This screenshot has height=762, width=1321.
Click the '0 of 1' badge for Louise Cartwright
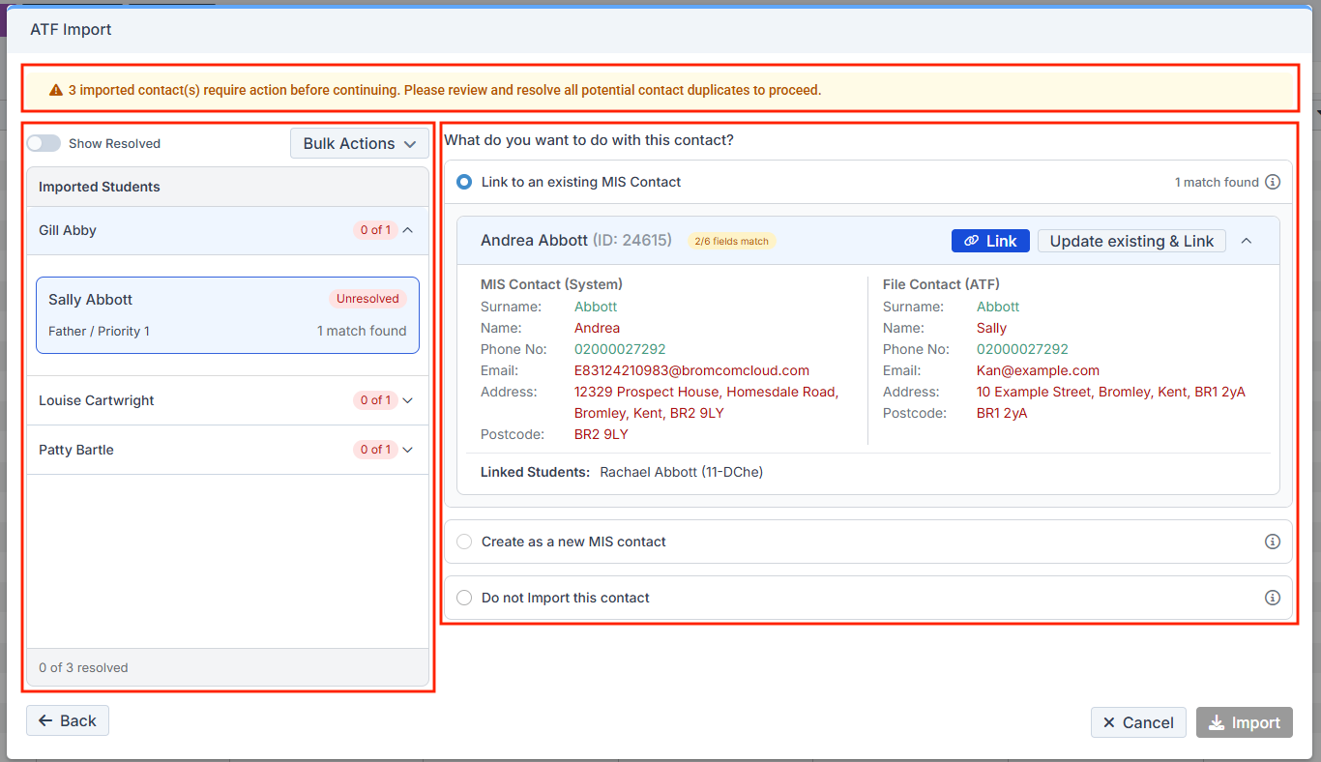375,400
